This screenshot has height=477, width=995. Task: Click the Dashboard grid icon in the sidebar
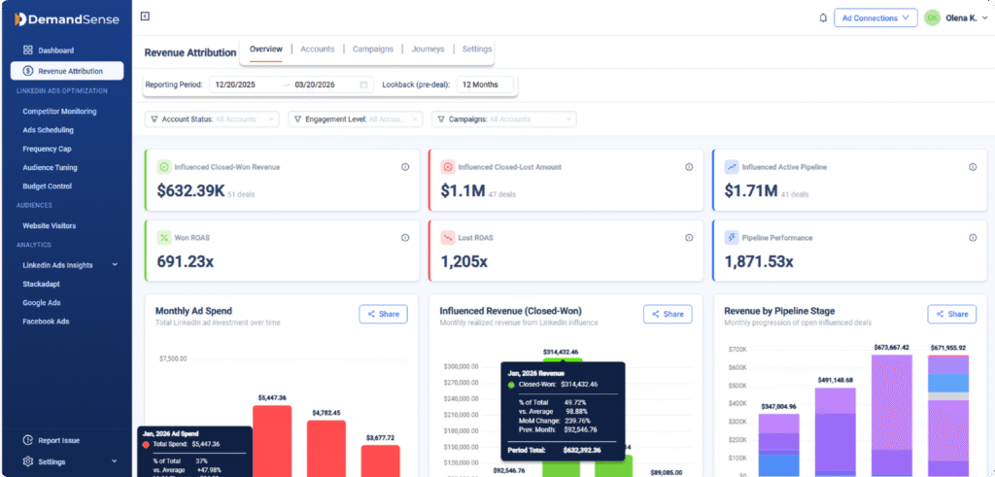28,51
